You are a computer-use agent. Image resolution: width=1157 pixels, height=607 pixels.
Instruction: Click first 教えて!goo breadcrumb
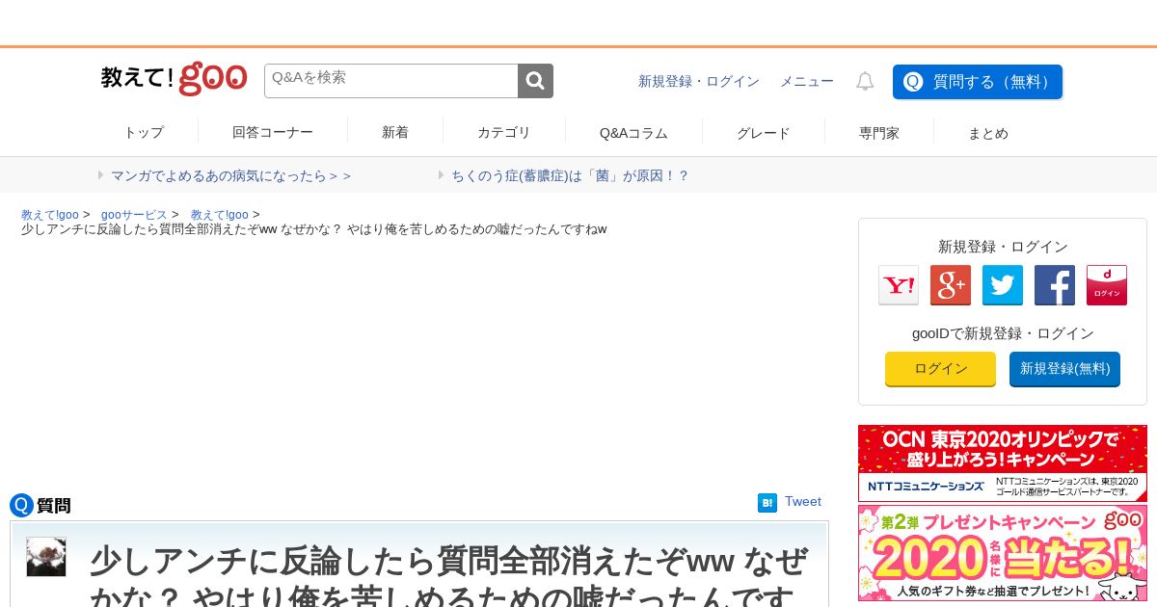(x=50, y=215)
